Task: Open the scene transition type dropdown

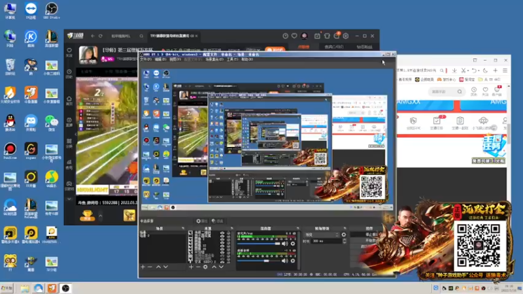Action: (x=321, y=235)
